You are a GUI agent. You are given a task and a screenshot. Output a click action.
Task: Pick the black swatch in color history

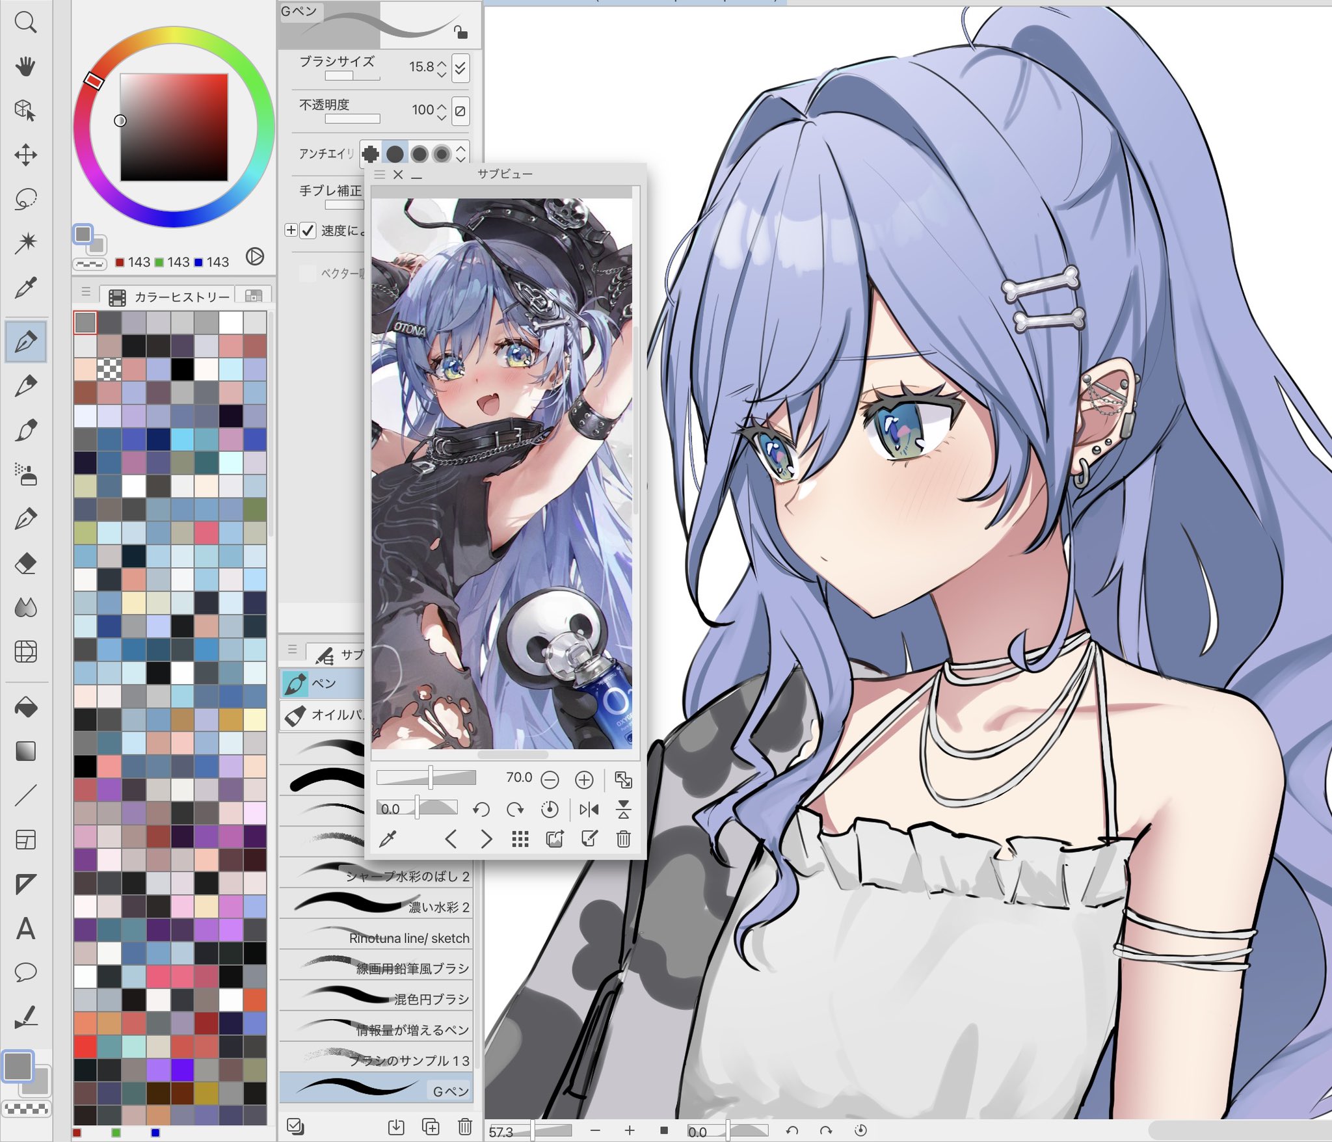(x=183, y=369)
